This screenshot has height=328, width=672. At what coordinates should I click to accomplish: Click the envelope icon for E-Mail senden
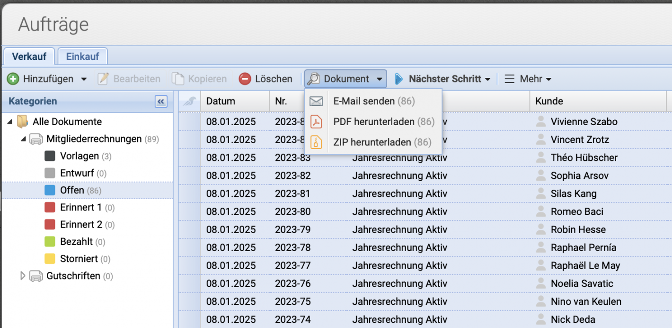316,101
